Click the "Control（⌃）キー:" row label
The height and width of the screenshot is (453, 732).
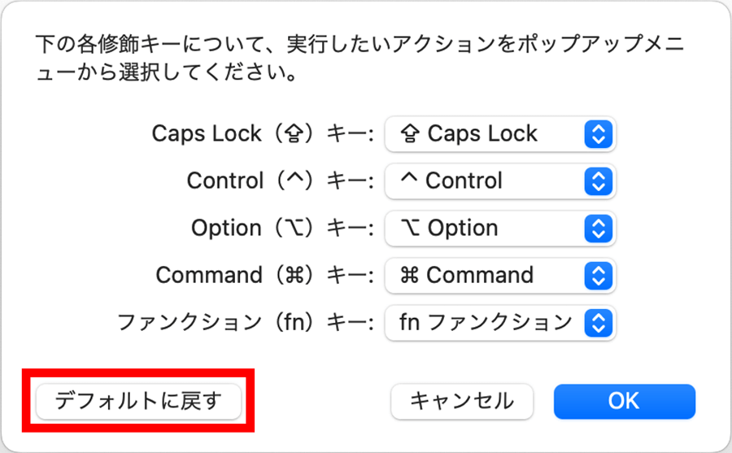click(x=279, y=181)
